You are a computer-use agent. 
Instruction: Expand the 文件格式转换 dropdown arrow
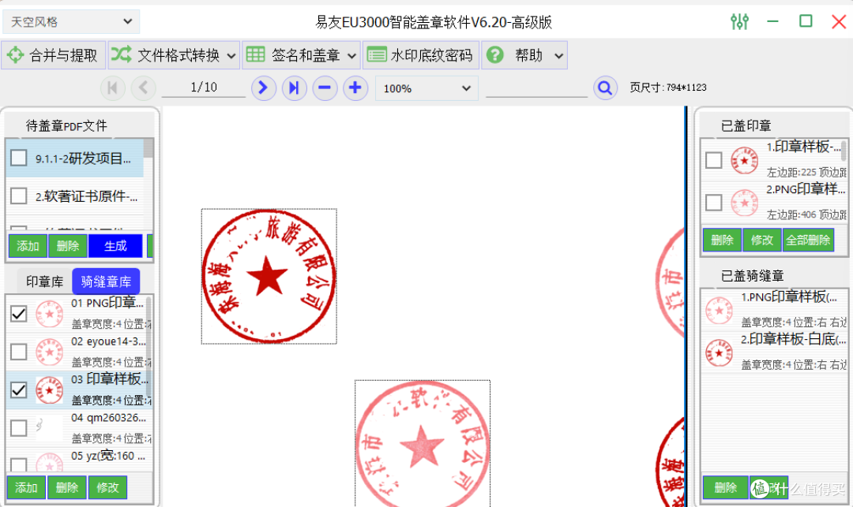(231, 55)
